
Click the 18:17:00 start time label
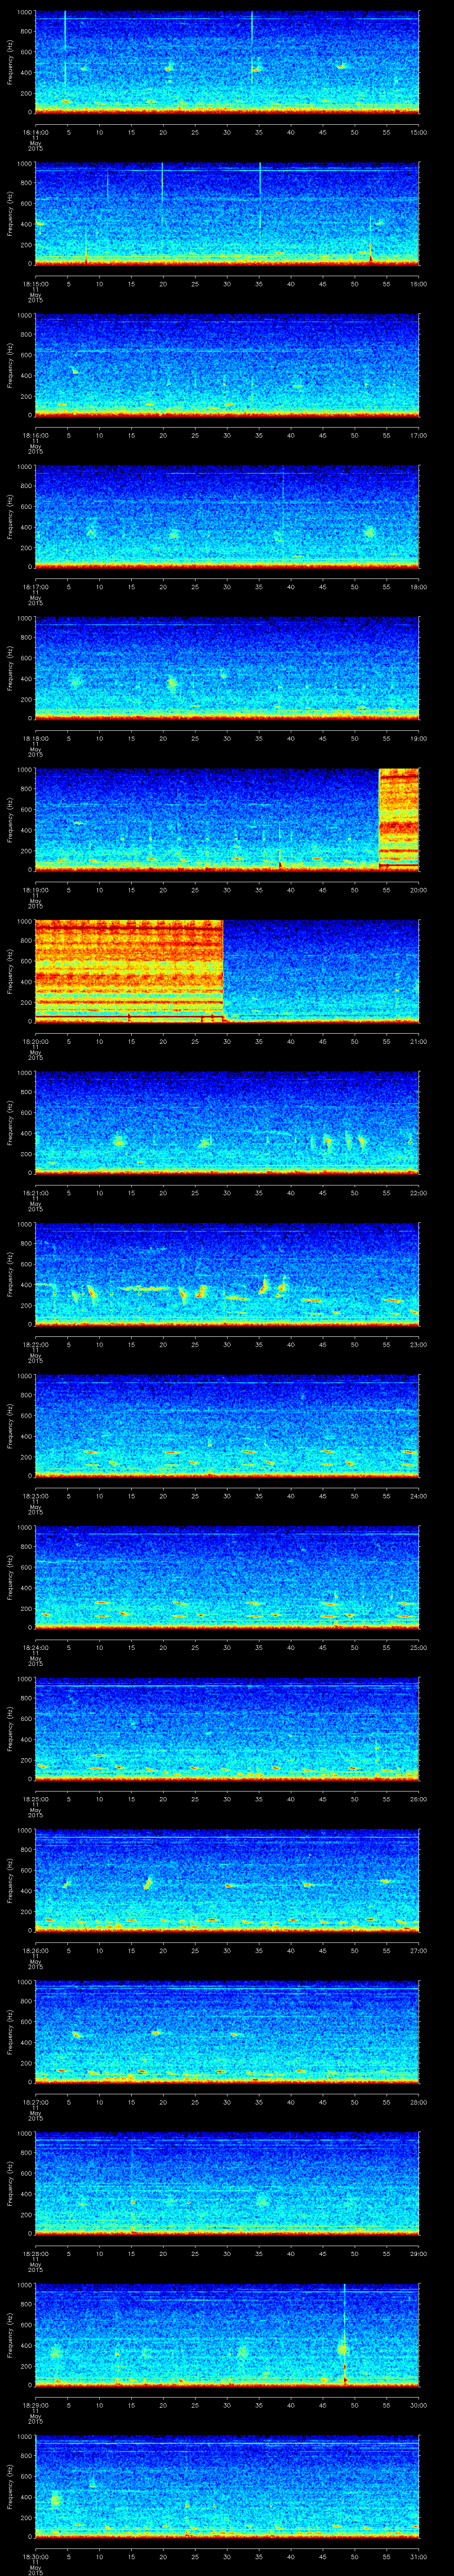click(x=35, y=588)
